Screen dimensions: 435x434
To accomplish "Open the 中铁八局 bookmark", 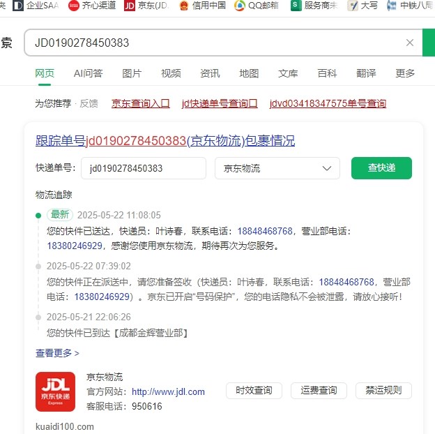I will (x=411, y=6).
